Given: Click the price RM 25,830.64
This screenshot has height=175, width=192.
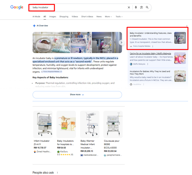Looking at the screenshot, I should 110,151.
